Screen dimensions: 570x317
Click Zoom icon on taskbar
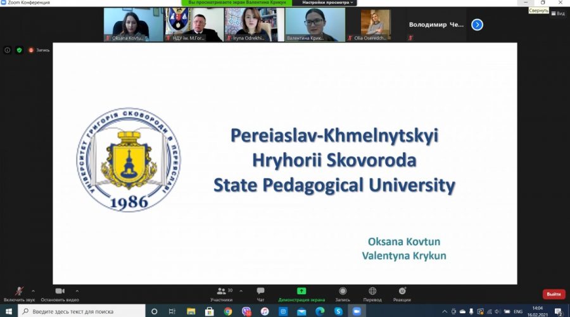point(357,311)
